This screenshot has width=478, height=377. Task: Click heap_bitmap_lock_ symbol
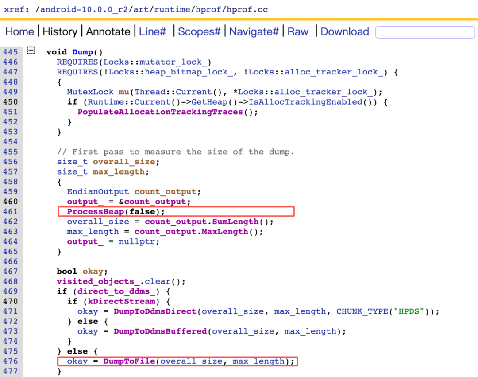pyautogui.click(x=189, y=72)
